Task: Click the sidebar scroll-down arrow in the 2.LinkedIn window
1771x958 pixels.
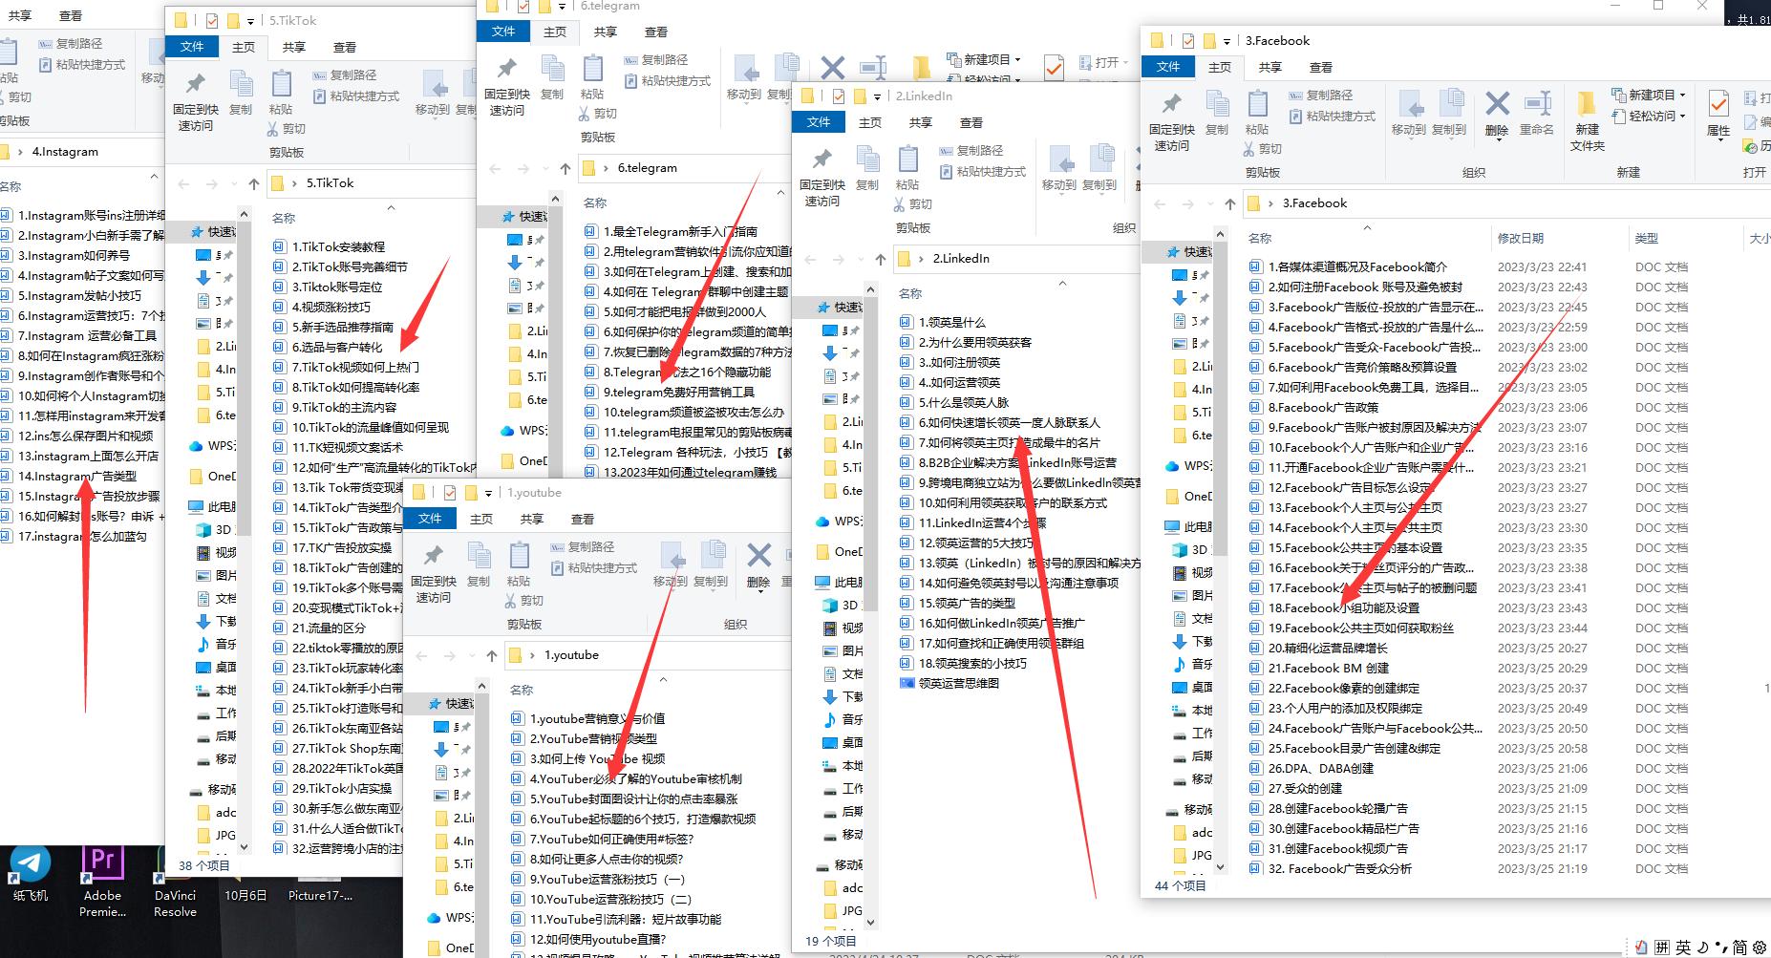Action: (869, 922)
